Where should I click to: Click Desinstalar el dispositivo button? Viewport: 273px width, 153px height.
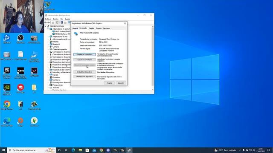coord(84,76)
